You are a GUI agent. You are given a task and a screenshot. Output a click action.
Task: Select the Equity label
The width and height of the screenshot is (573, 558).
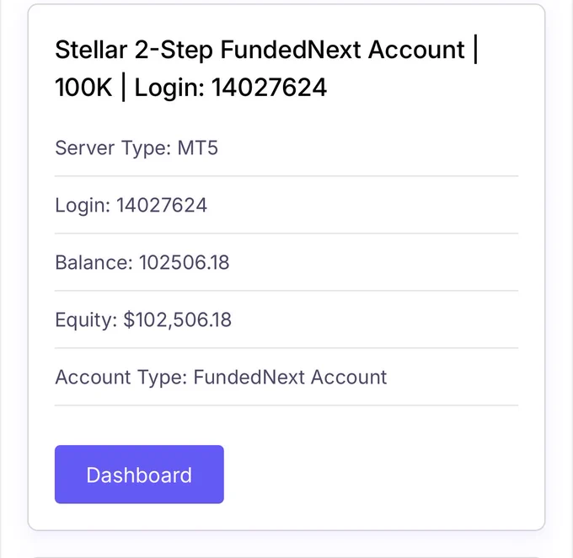click(x=86, y=320)
